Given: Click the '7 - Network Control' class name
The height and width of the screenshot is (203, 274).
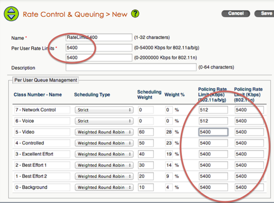Looking at the screenshot, I should point(42,110).
